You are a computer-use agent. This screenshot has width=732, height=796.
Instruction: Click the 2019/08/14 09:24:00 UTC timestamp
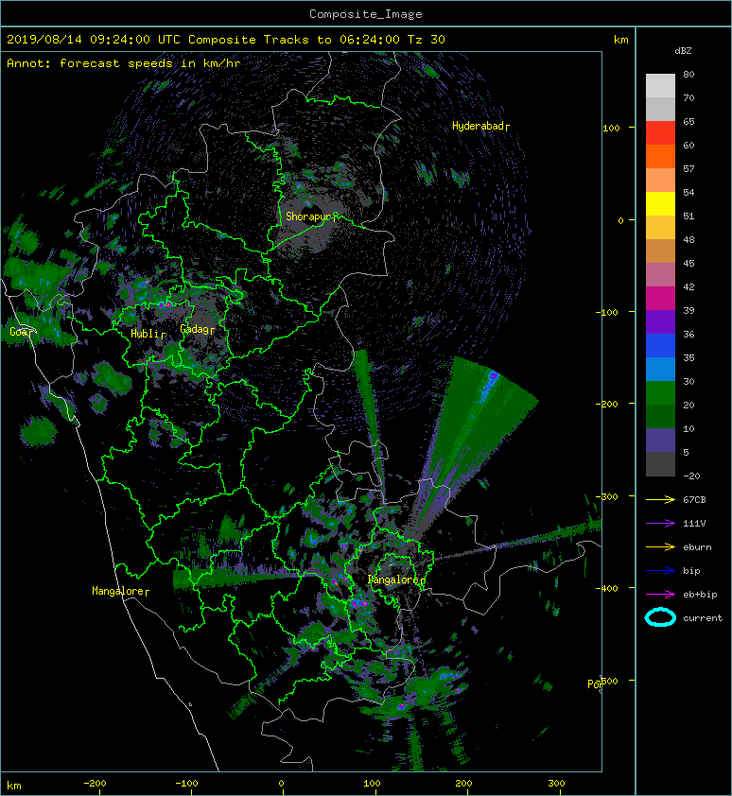(94, 40)
